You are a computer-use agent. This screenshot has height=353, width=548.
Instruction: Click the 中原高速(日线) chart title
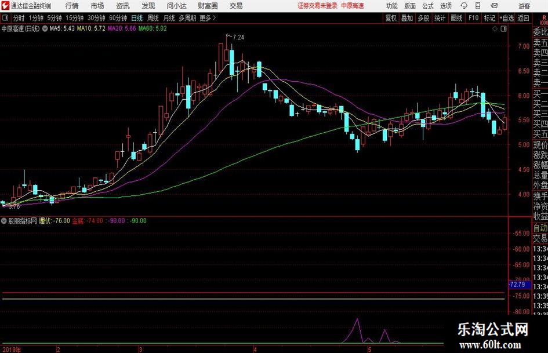tap(21, 28)
